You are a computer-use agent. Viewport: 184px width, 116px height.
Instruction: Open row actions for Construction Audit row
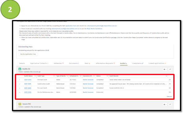tap(170, 84)
